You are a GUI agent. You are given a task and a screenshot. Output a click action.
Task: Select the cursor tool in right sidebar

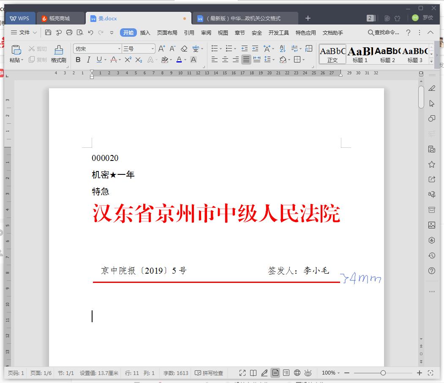(431, 103)
